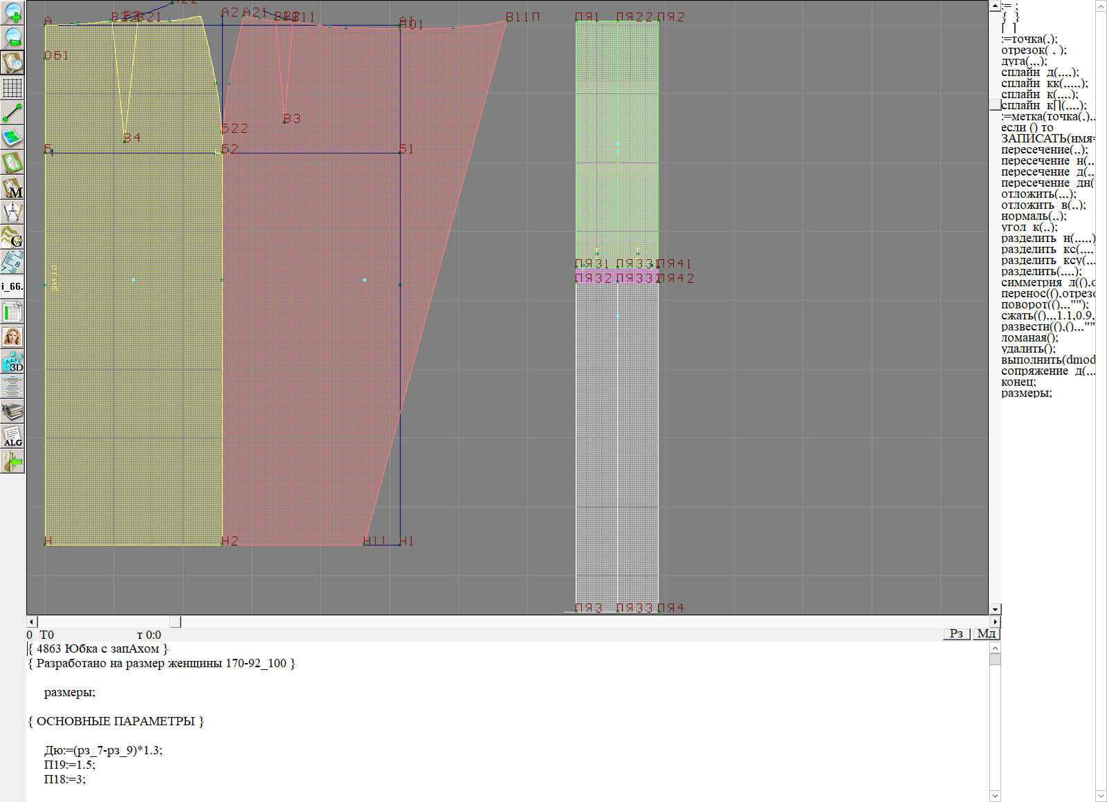Click the zoom in magnifier icon

(x=12, y=12)
